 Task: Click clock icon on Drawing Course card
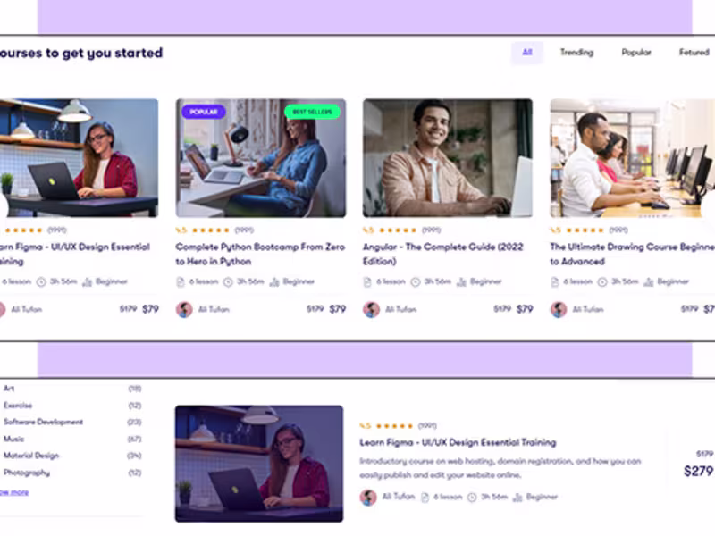pos(602,282)
